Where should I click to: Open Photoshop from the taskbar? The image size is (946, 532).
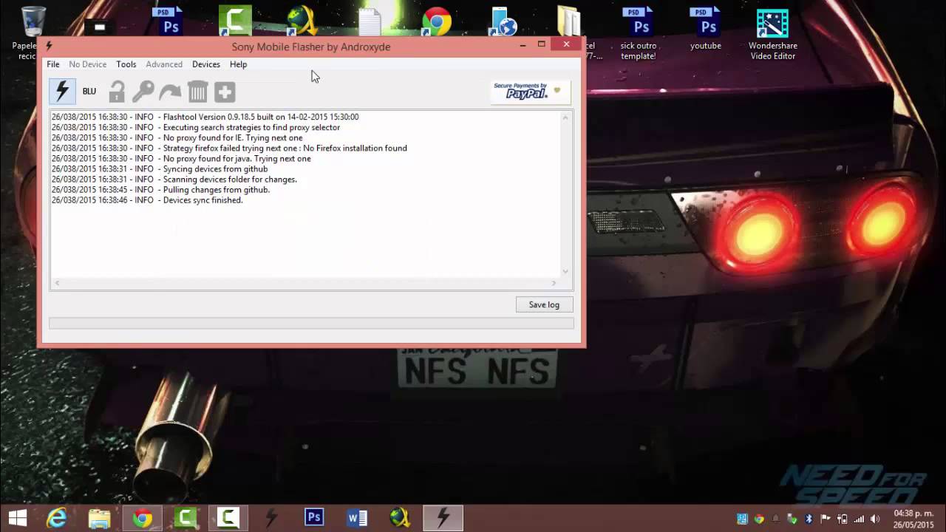[314, 518]
